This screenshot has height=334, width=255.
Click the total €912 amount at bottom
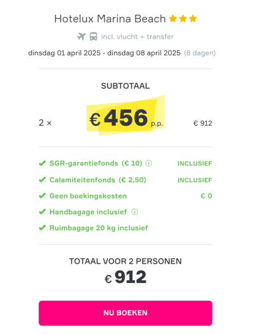pyautogui.click(x=125, y=277)
